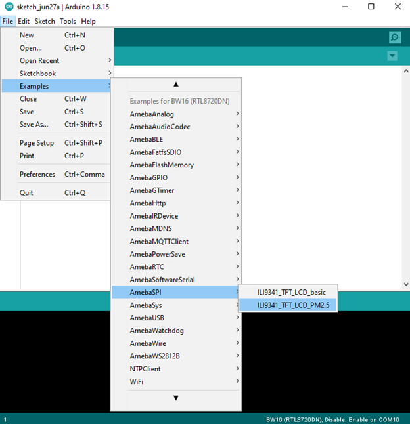Load the ILI9341_TFT_LCD_PM2.5 example
410x424 pixels.
288,305
